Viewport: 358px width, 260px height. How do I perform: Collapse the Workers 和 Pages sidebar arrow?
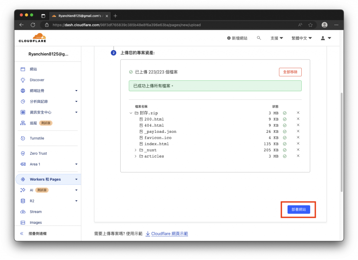pyautogui.click(x=76, y=179)
